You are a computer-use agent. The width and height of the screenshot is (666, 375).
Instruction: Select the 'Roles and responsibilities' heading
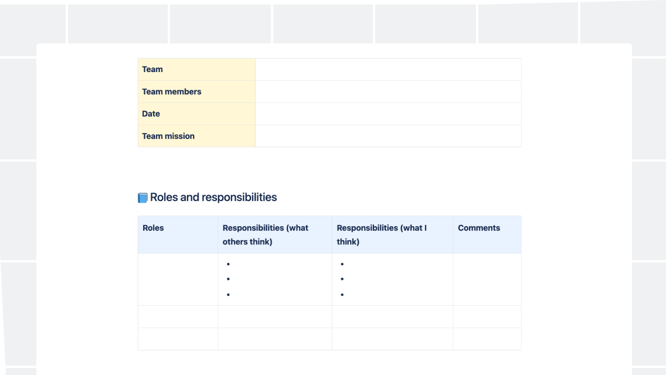click(x=213, y=197)
